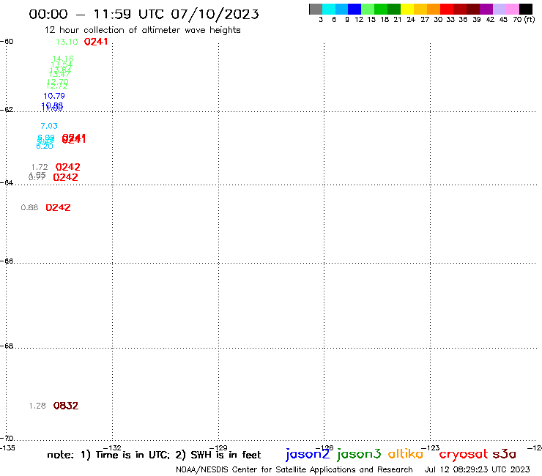Click the '00:00 – 11:59 UTC 07/10/2023' title
Viewport: 542px width, 476px height.
tap(144, 14)
